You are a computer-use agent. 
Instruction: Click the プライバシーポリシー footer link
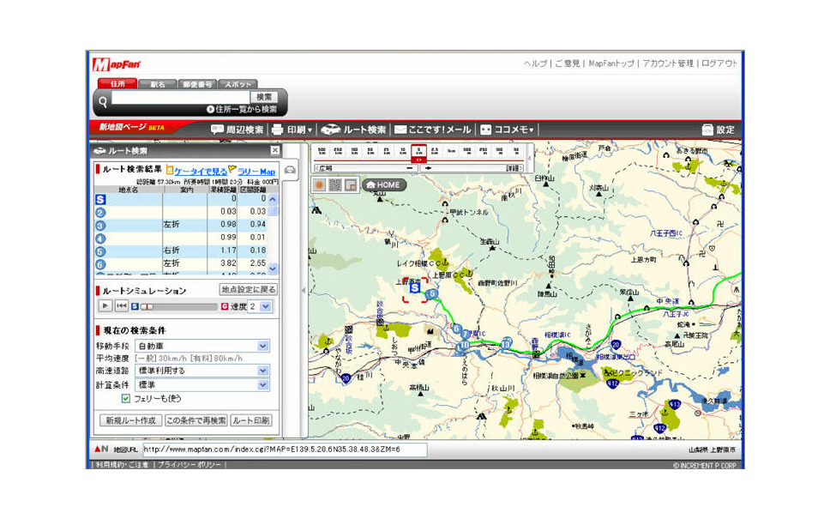click(189, 464)
